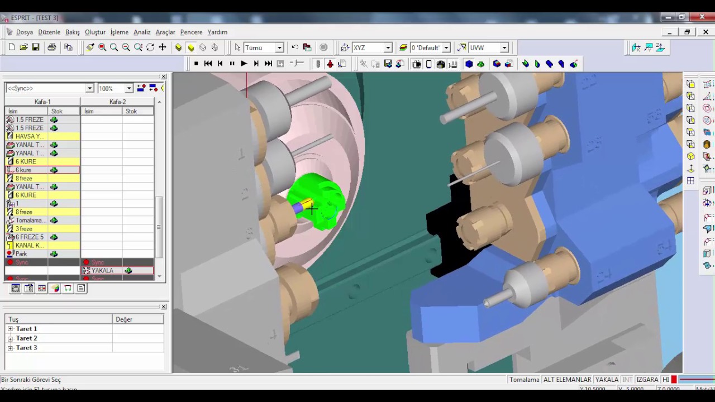
Task: Toggle the red tool display icon
Action: [x=330, y=64]
